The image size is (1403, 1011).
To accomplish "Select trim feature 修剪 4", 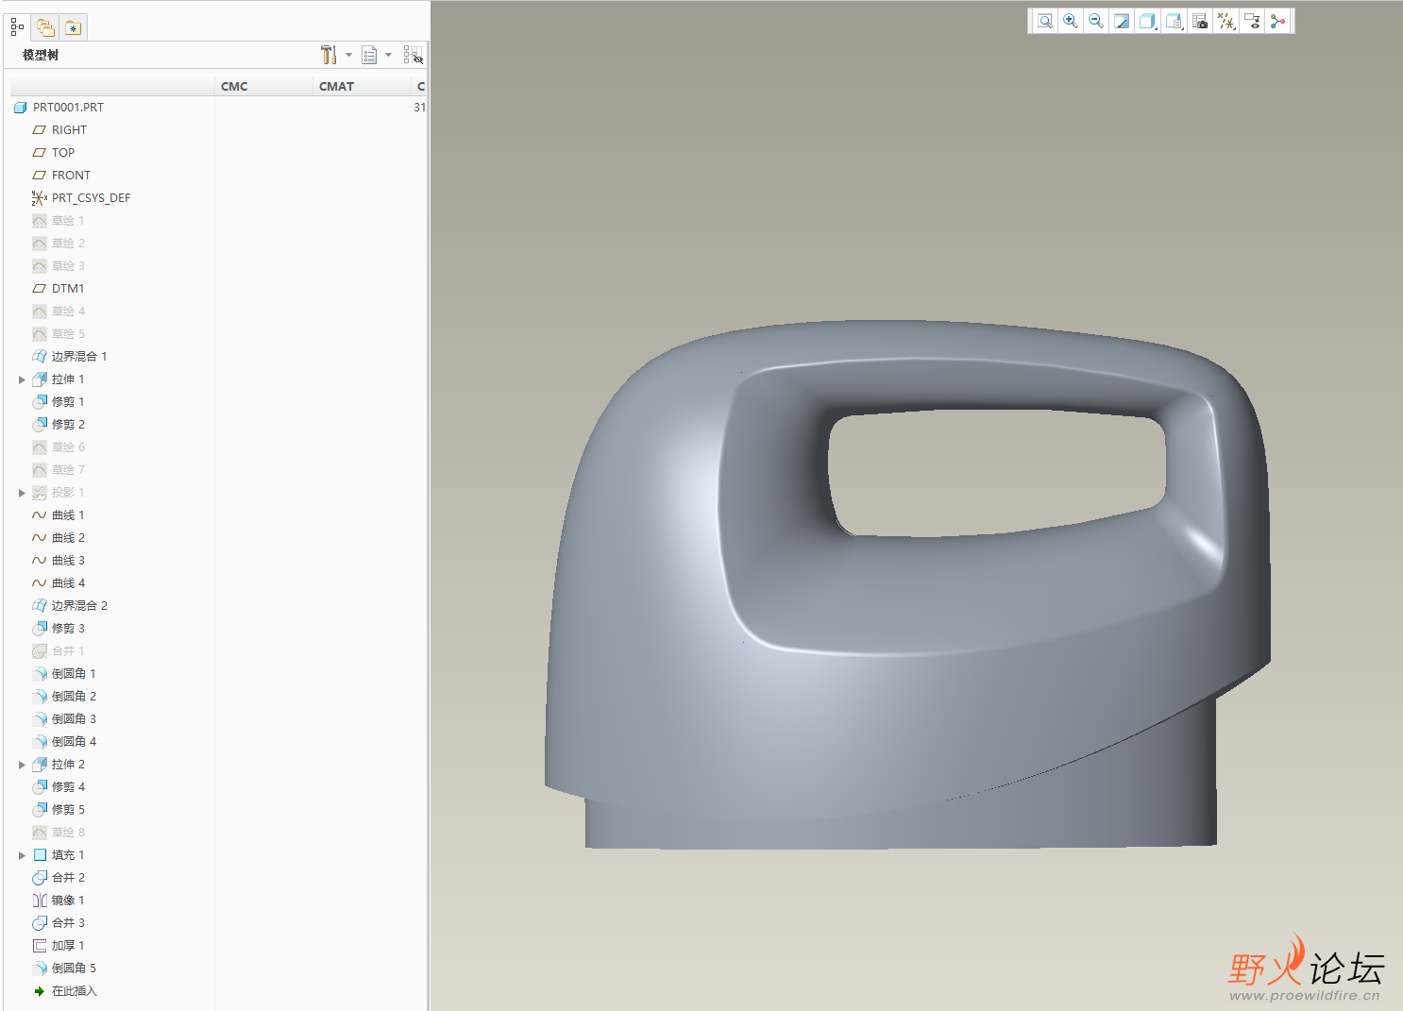I will point(68,787).
